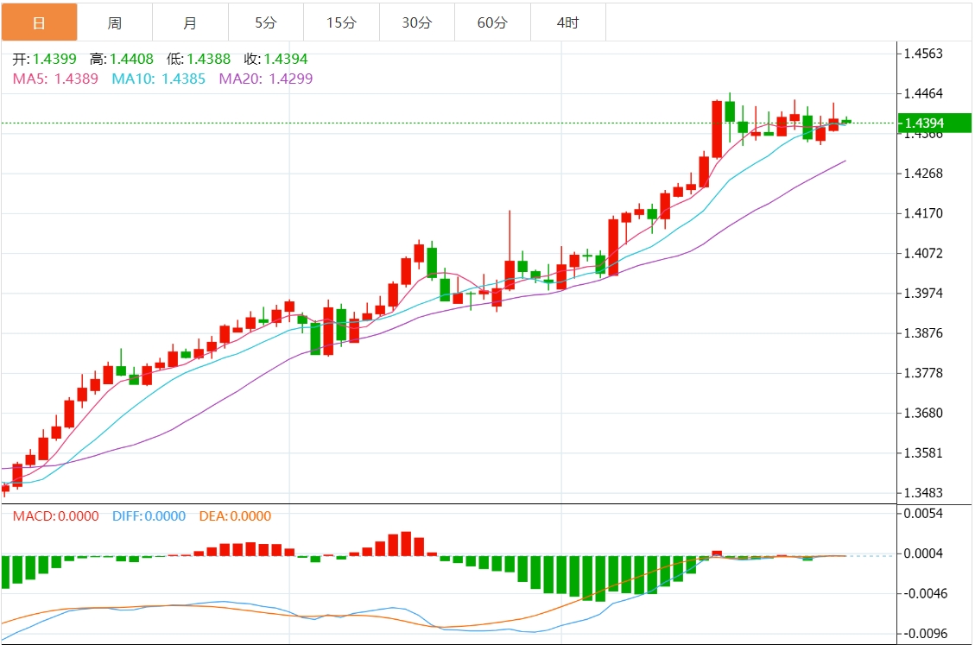Click the 1.3974 price axis label
This screenshot has height=645, width=975.
923,293
